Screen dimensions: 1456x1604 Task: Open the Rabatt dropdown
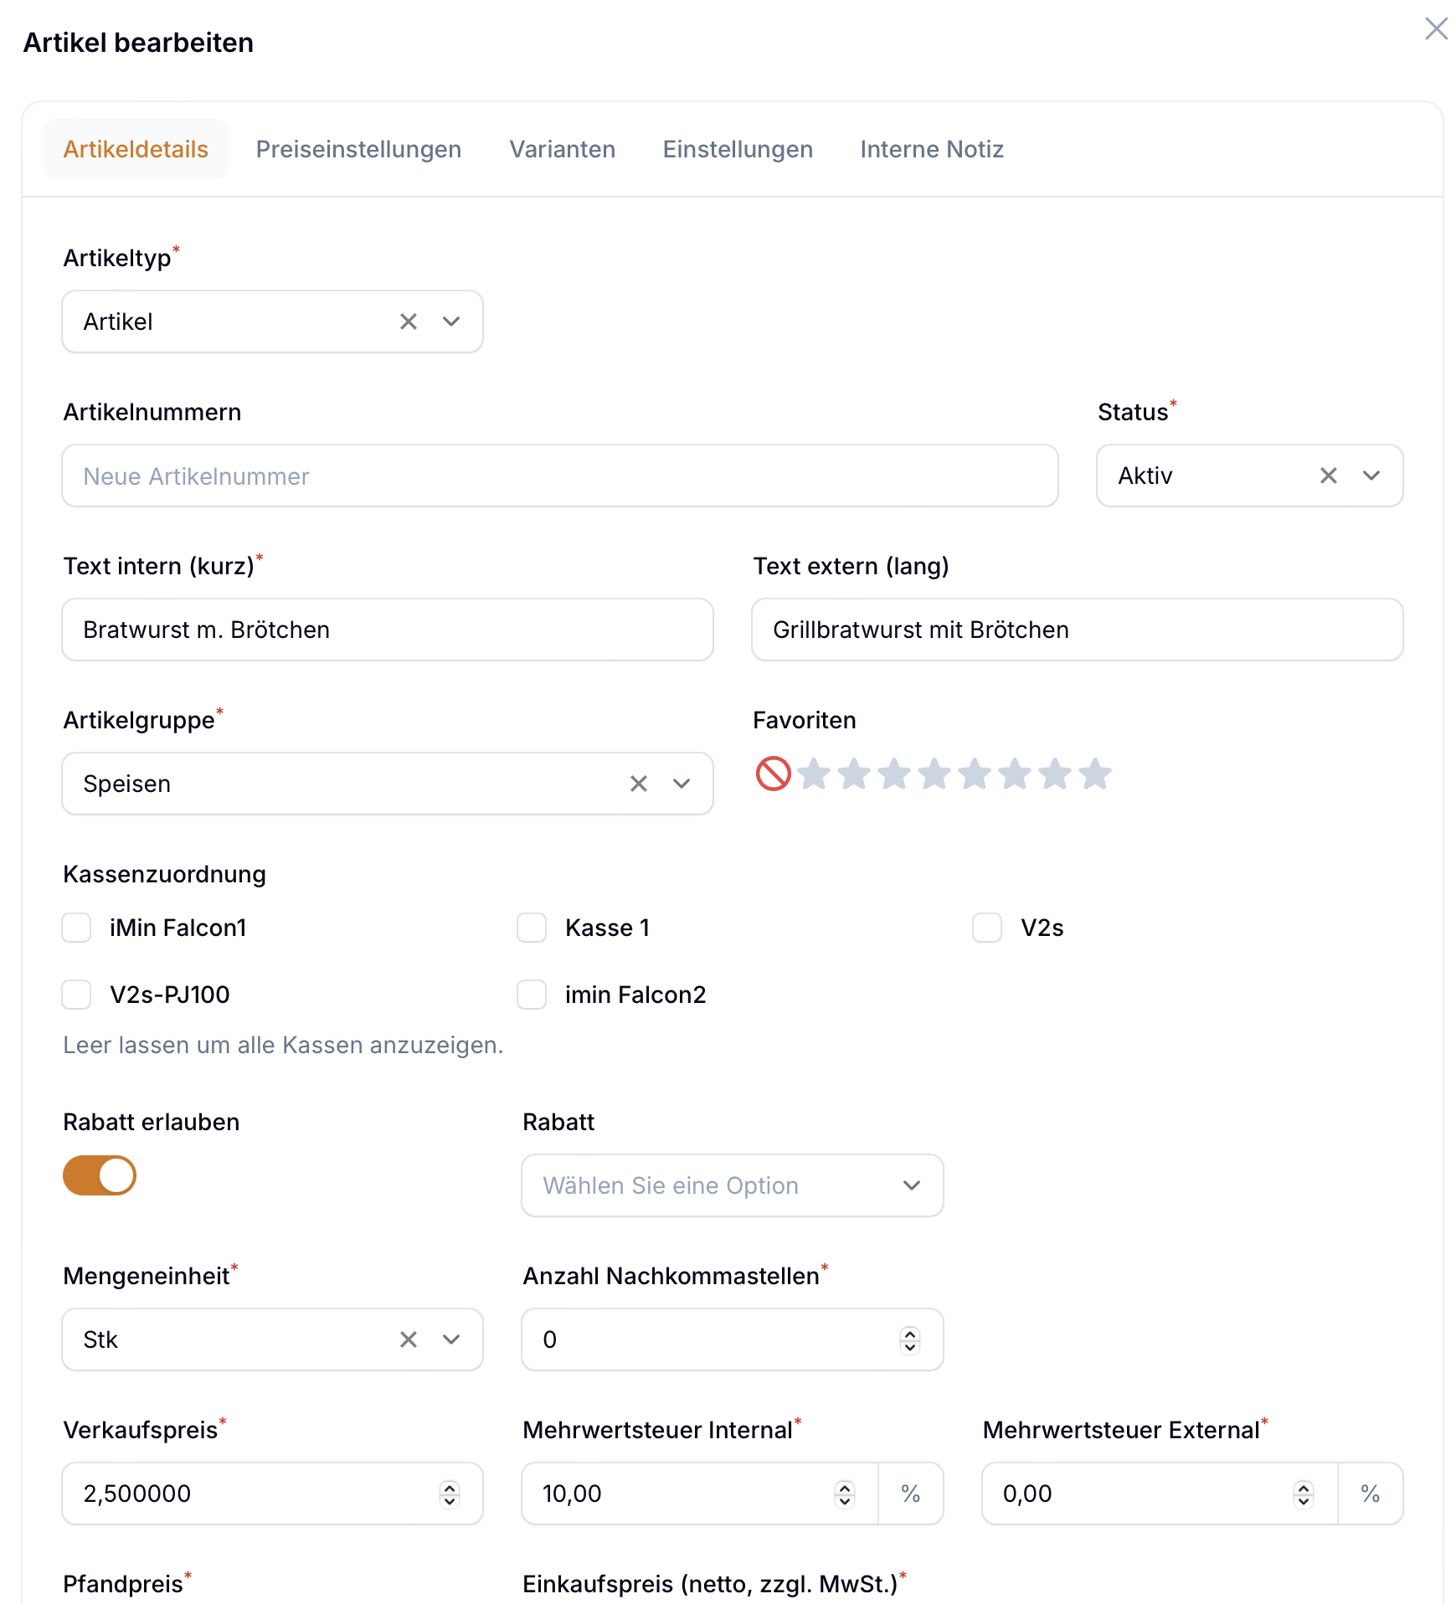coord(732,1185)
